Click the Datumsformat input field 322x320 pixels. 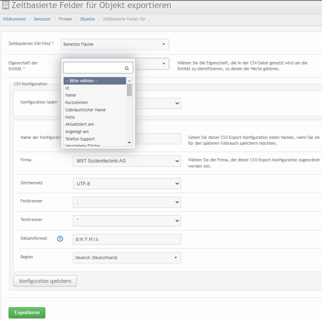(127, 239)
